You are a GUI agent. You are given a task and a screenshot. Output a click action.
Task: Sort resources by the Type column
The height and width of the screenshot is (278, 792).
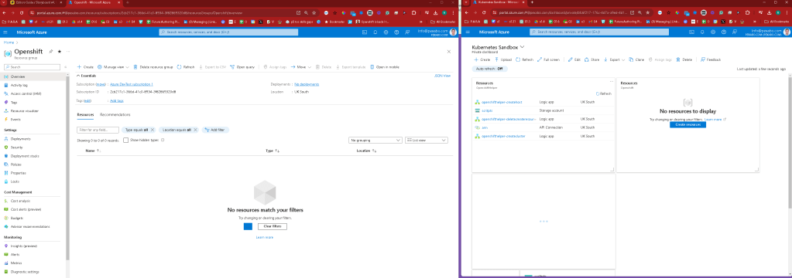click(x=273, y=151)
